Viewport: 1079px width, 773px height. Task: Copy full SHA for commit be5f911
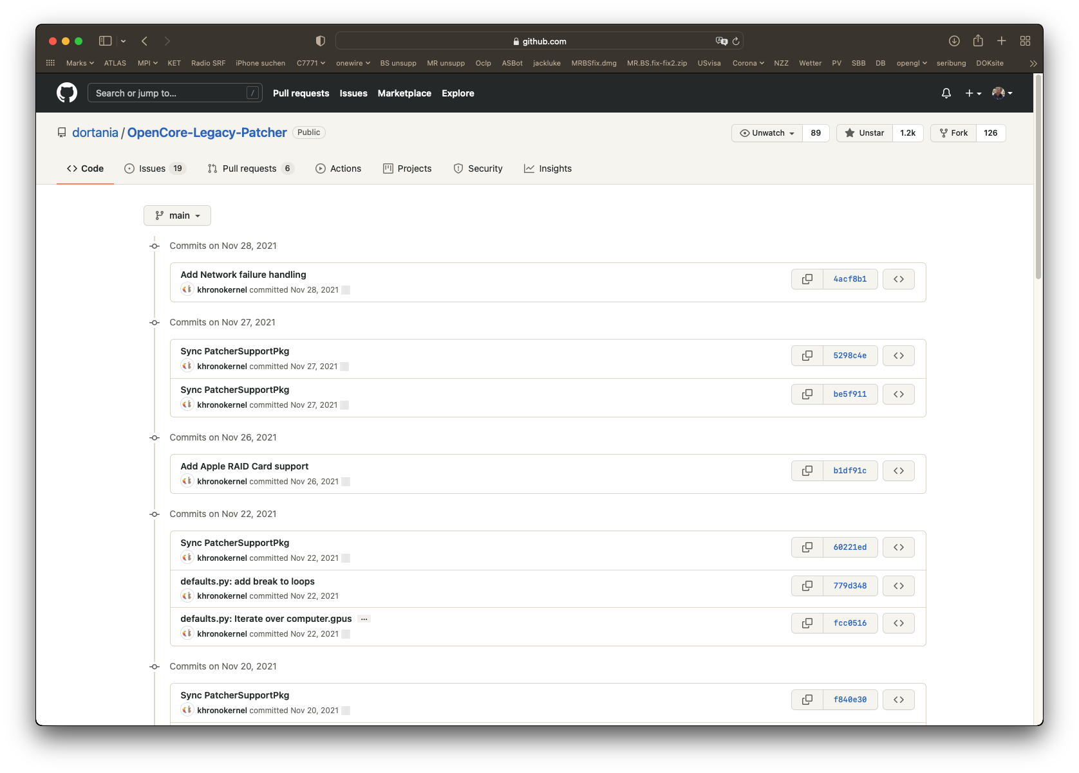807,394
